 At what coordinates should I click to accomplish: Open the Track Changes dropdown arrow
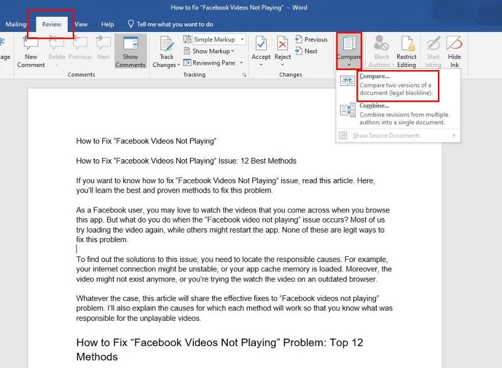178,65
